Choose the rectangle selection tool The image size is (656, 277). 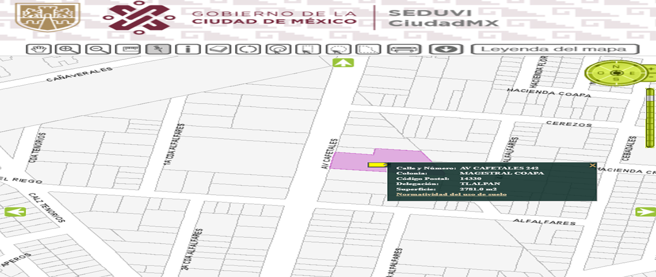[x=308, y=49]
